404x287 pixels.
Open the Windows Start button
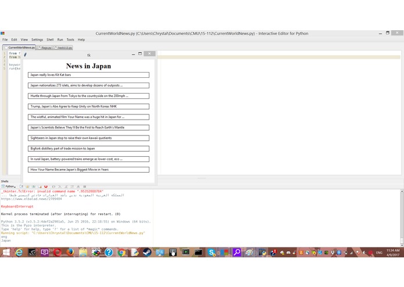pos(6,253)
